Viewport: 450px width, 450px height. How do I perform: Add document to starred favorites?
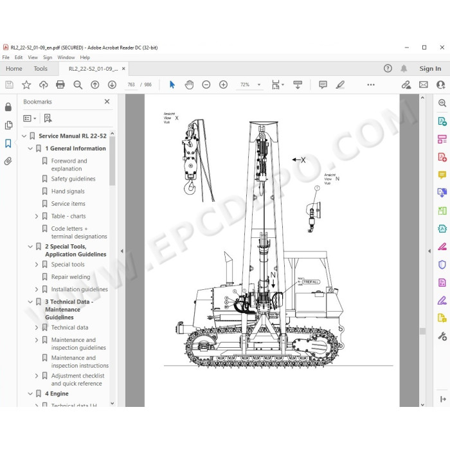pyautogui.click(x=26, y=85)
